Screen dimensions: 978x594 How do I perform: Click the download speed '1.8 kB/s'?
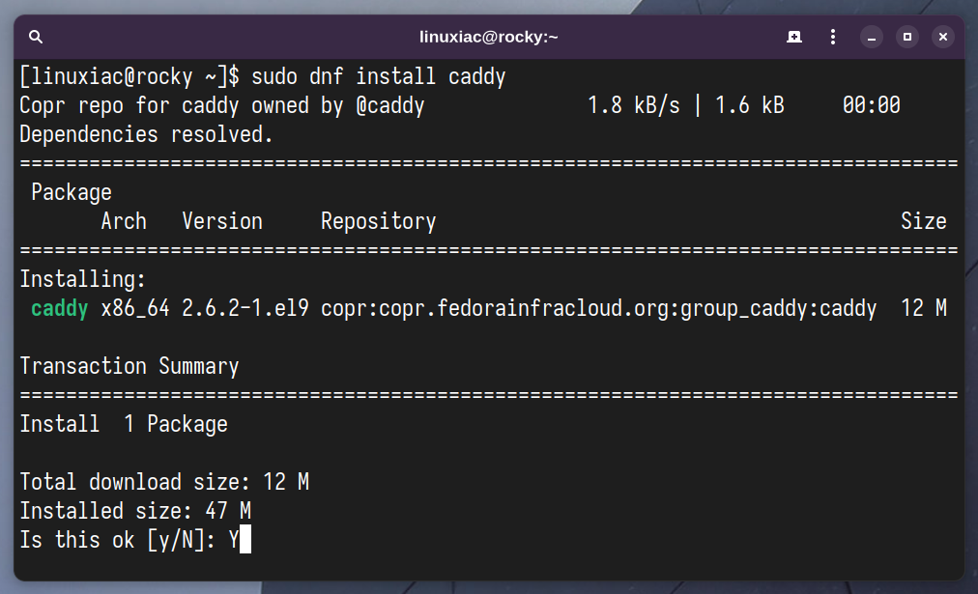point(633,106)
